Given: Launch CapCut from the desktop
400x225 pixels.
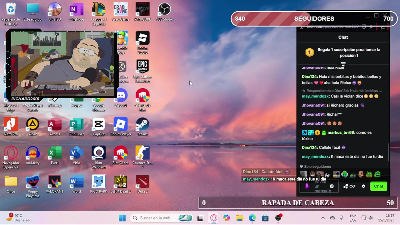Looking at the screenshot, I should (x=98, y=127).
